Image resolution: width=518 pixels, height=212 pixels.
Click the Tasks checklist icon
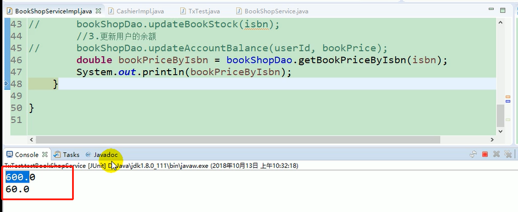tap(57, 154)
